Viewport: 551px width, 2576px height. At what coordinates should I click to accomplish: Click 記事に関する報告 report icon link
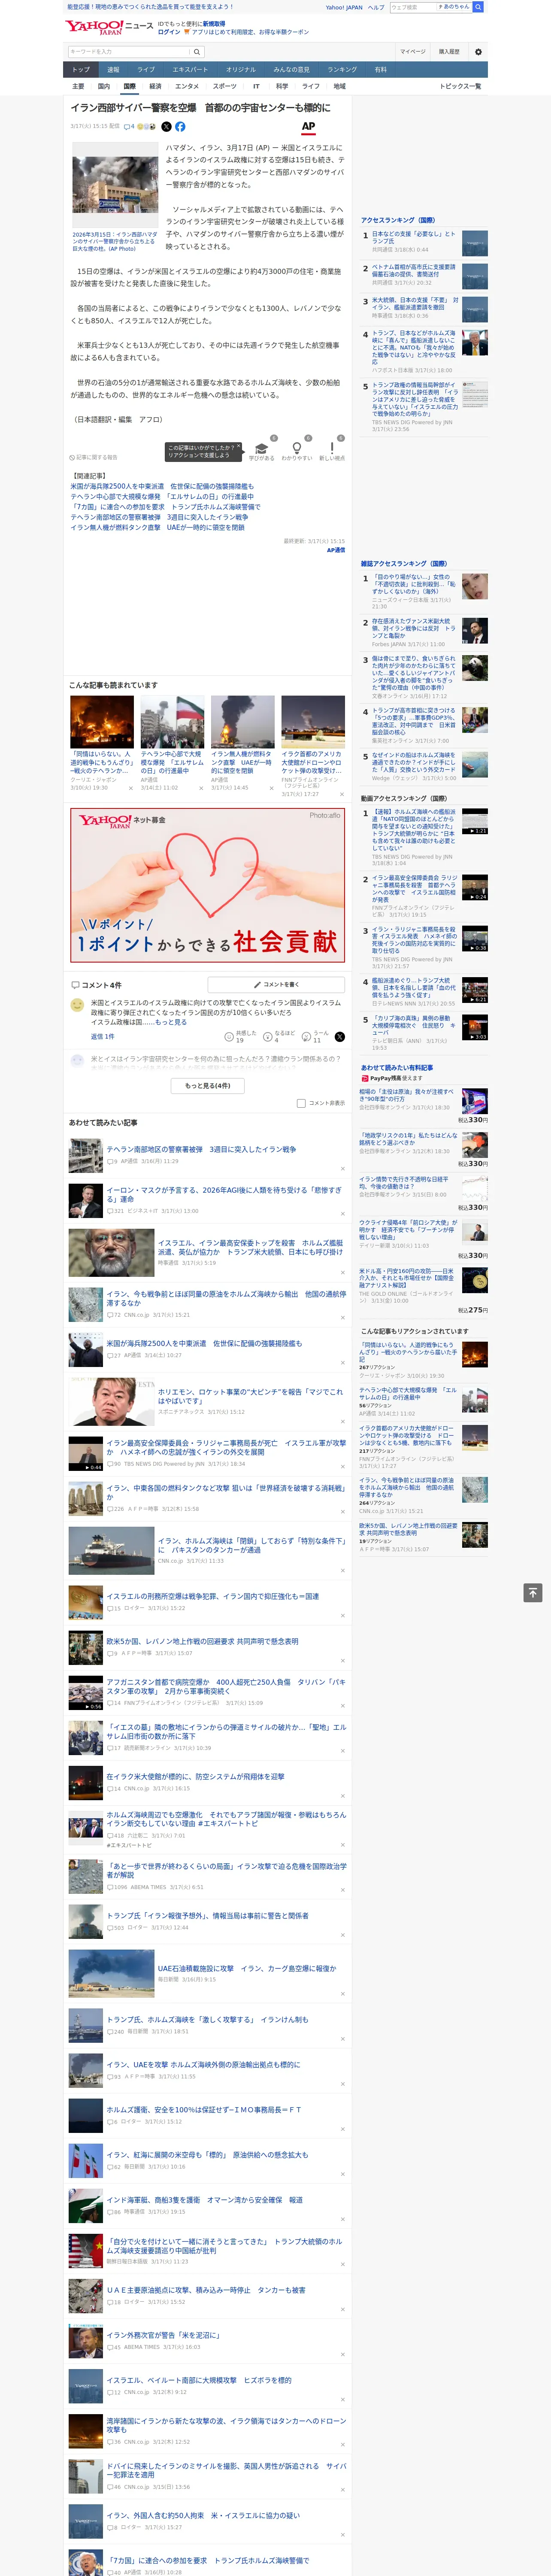93,457
